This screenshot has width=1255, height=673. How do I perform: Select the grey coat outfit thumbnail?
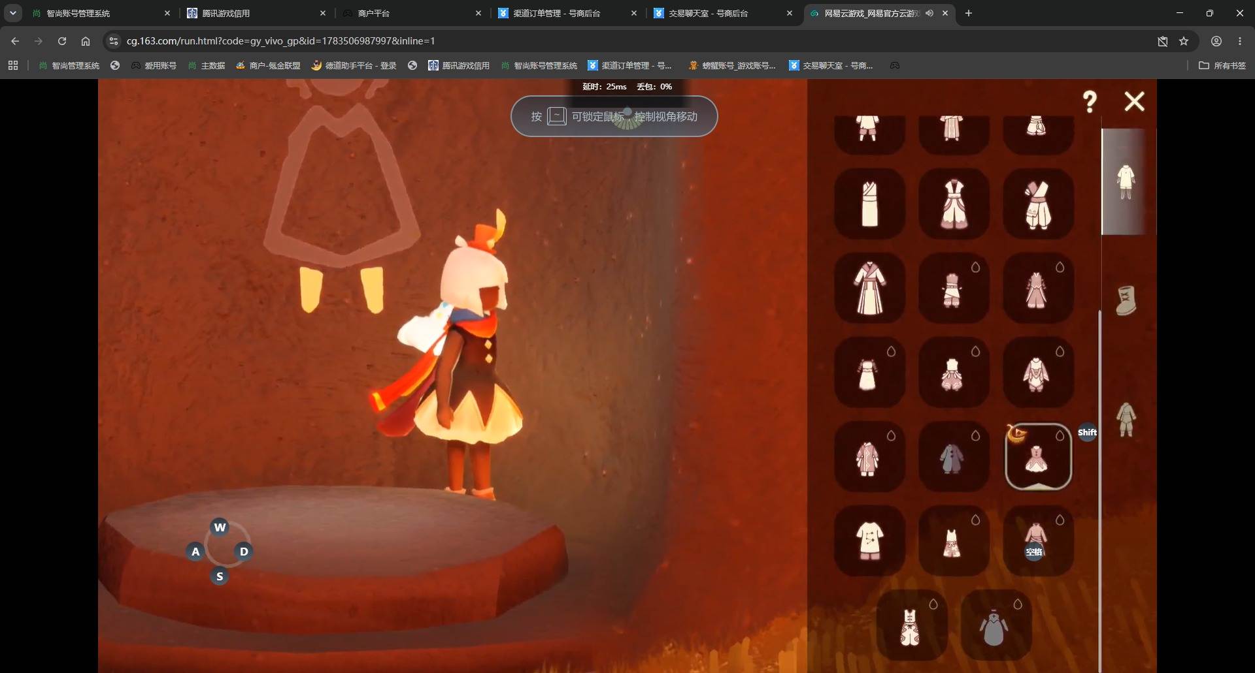pos(954,456)
